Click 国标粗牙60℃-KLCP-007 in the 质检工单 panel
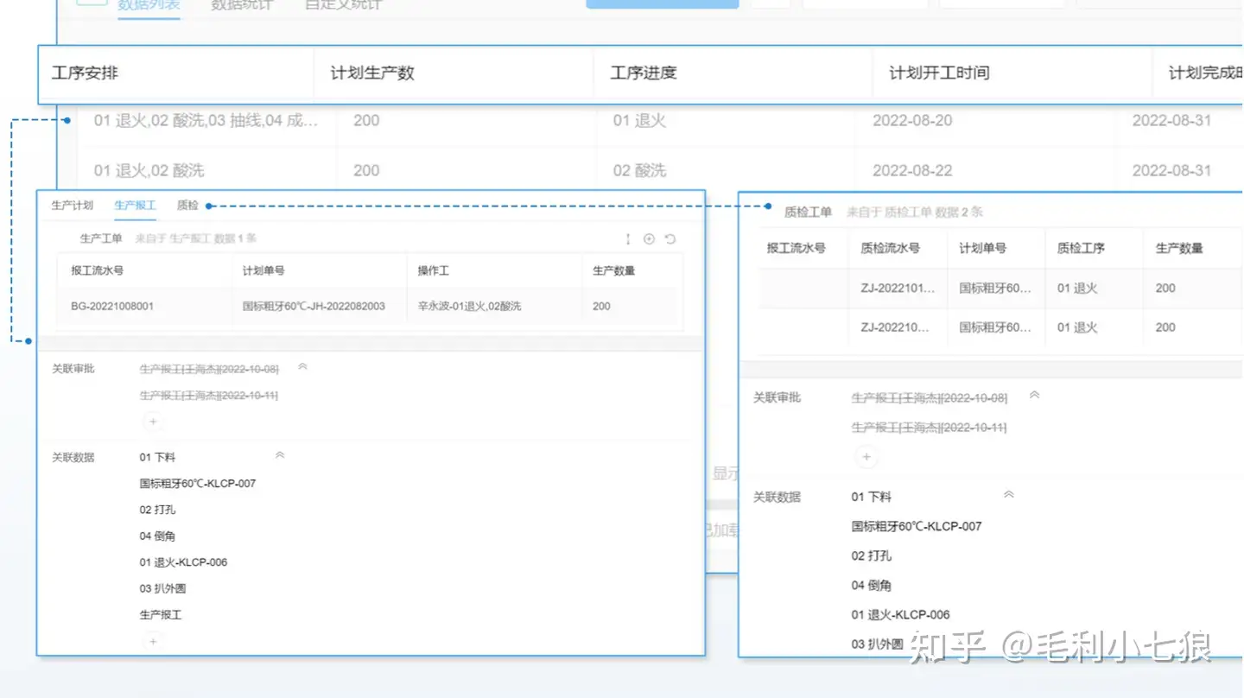Viewport: 1244px width, 698px height. [x=917, y=526]
